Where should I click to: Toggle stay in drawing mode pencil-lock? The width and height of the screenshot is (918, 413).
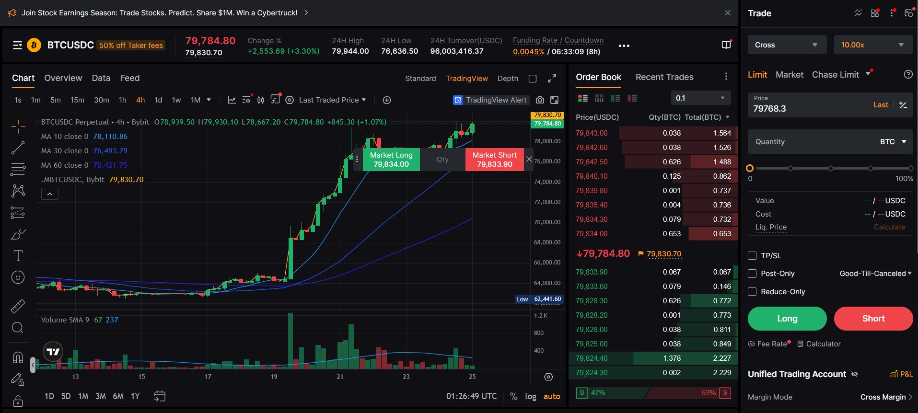18,379
